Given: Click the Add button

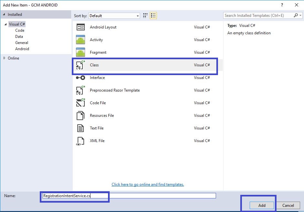Looking at the screenshot, I should (262, 205).
